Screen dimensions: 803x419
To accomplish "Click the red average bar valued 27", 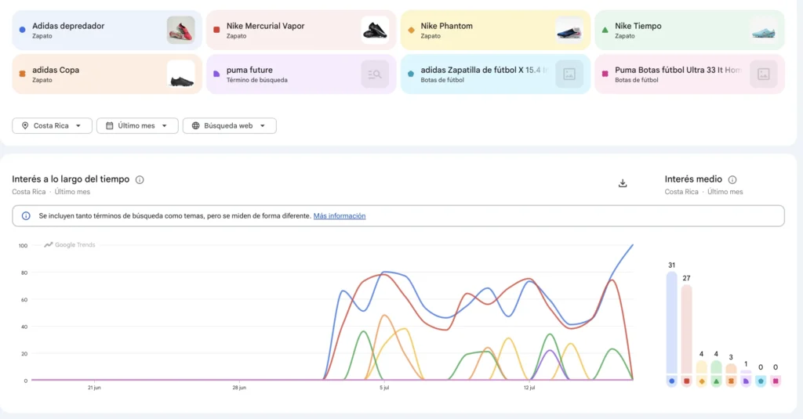I will (686, 329).
